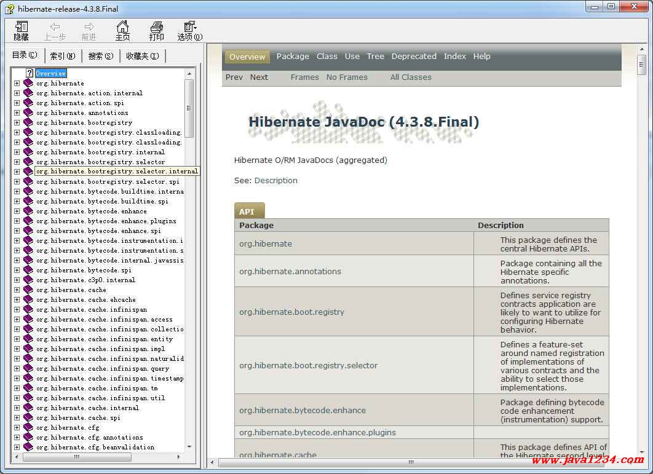This screenshot has width=653, height=474.
Task: Click the tree panel's scroll-down arrow
Action: click(189, 447)
